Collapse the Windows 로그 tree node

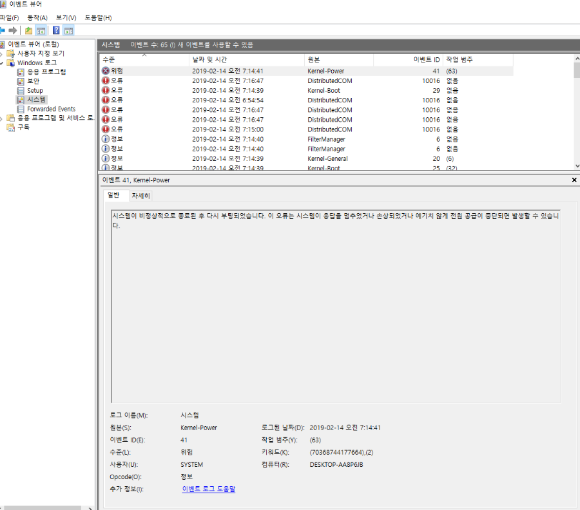[2, 63]
